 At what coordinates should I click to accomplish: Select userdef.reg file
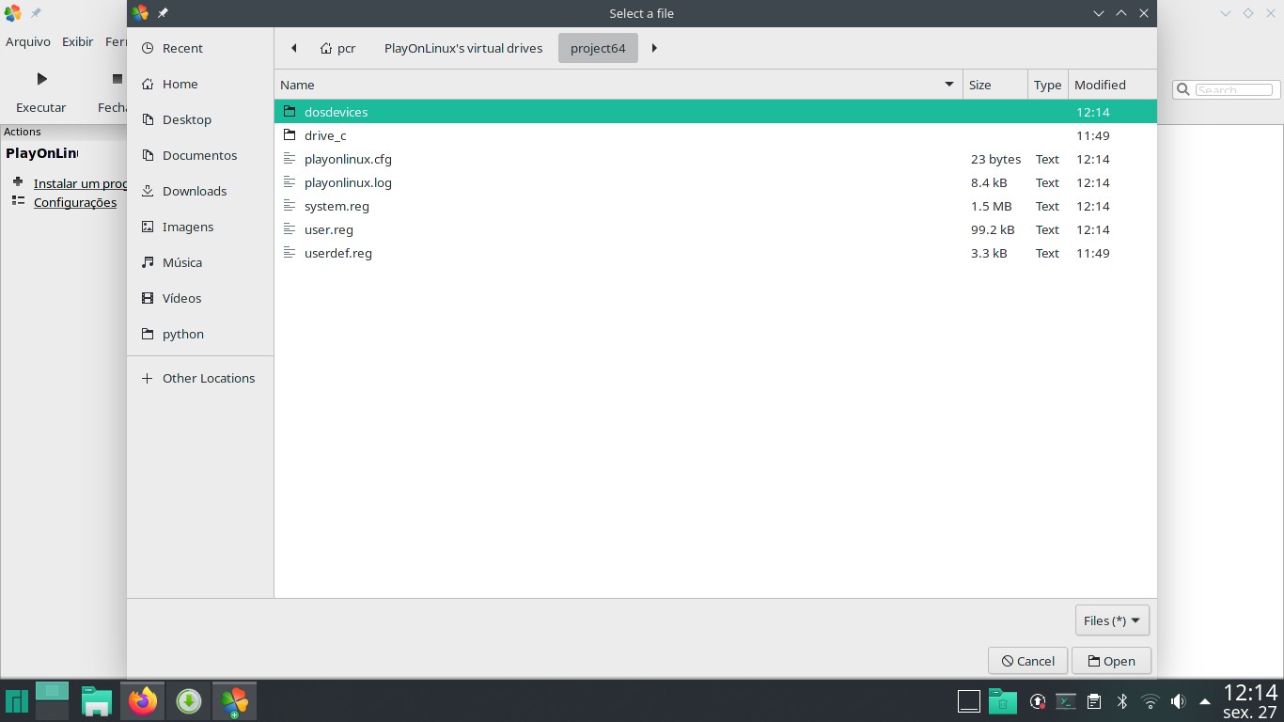(x=715, y=253)
